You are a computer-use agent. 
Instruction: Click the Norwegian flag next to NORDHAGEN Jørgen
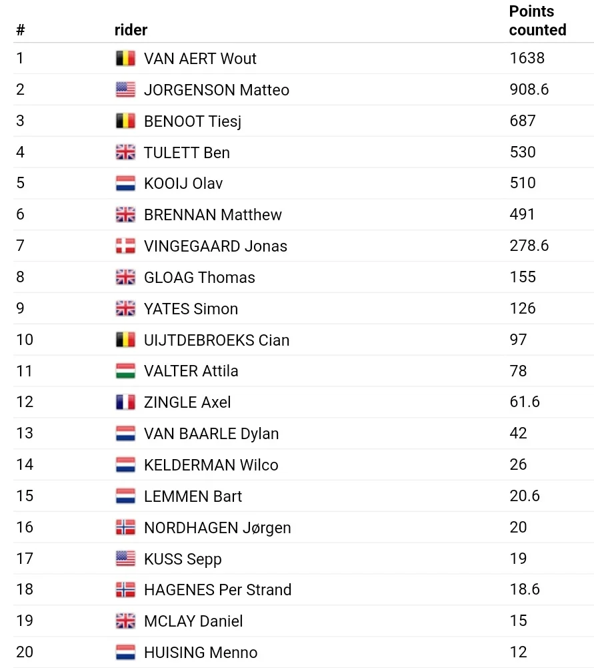tap(125, 527)
